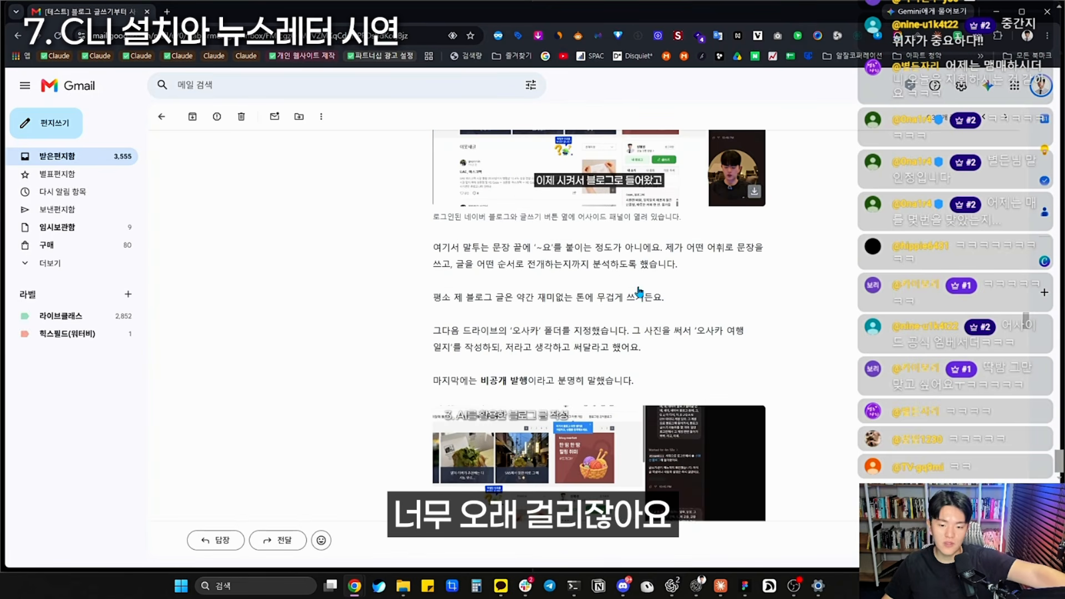
Task: Focus the 메일 검색 search field
Action: (346, 85)
